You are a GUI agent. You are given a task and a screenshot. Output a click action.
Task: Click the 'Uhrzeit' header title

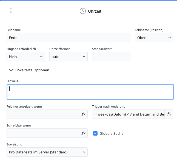[x=95, y=11]
